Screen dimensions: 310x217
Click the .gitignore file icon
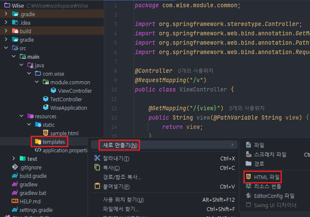coord(15,167)
